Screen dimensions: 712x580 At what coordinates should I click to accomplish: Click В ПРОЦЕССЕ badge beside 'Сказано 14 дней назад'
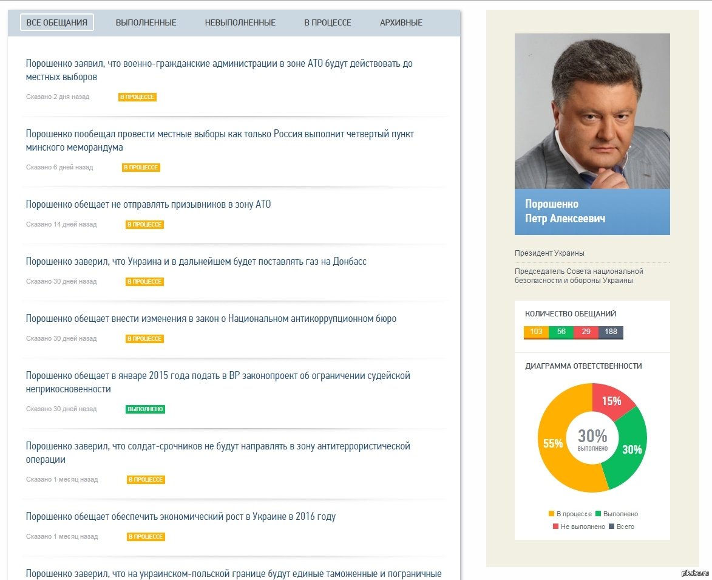click(x=144, y=224)
